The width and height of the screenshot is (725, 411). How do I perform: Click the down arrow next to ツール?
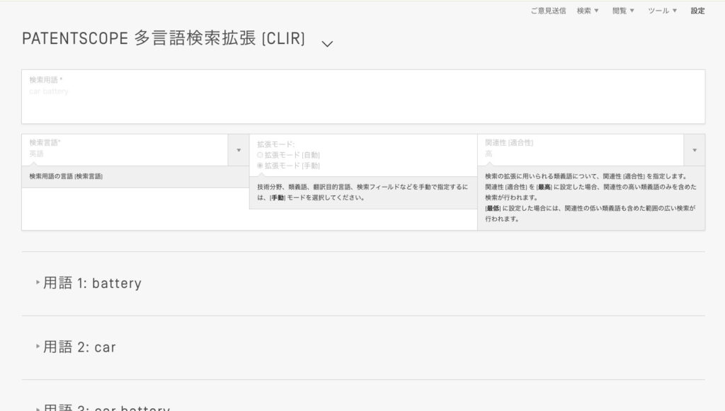click(675, 11)
